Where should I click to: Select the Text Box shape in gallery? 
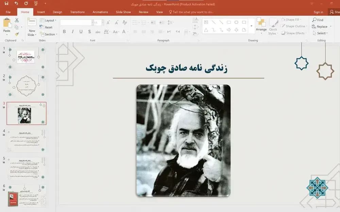click(x=206, y=22)
